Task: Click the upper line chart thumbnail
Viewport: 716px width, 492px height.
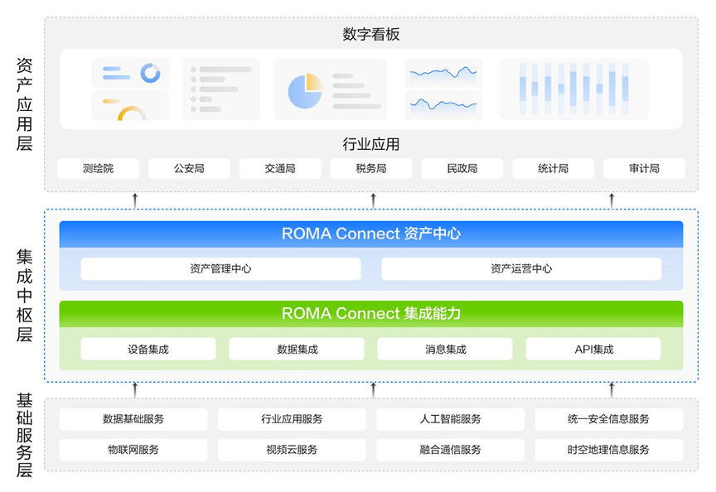Action: click(x=443, y=73)
